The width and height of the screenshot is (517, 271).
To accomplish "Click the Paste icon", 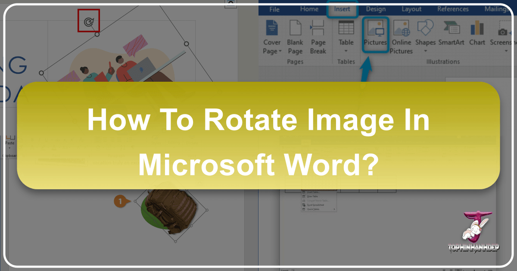I will [x=9, y=140].
